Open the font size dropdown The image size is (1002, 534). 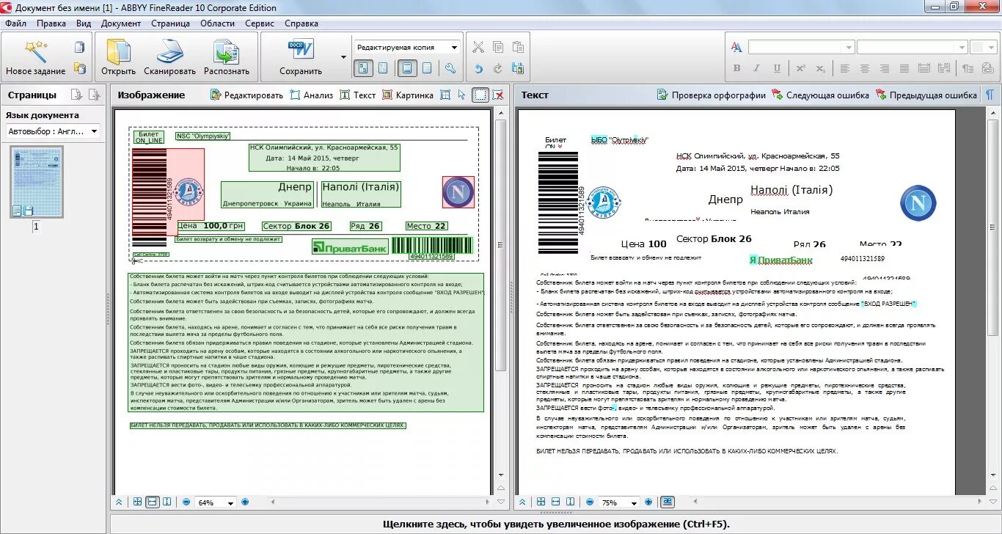963,48
